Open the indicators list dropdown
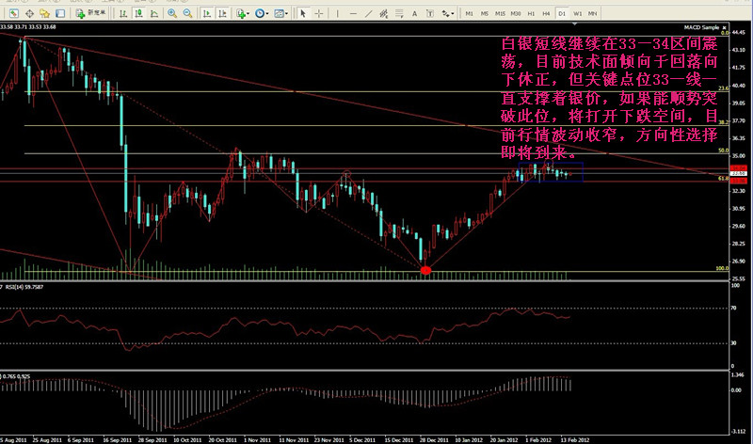The image size is (753, 444). tap(243, 13)
